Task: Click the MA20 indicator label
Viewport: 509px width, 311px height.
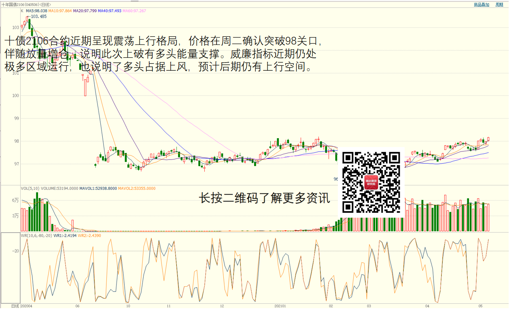Action: (85, 11)
